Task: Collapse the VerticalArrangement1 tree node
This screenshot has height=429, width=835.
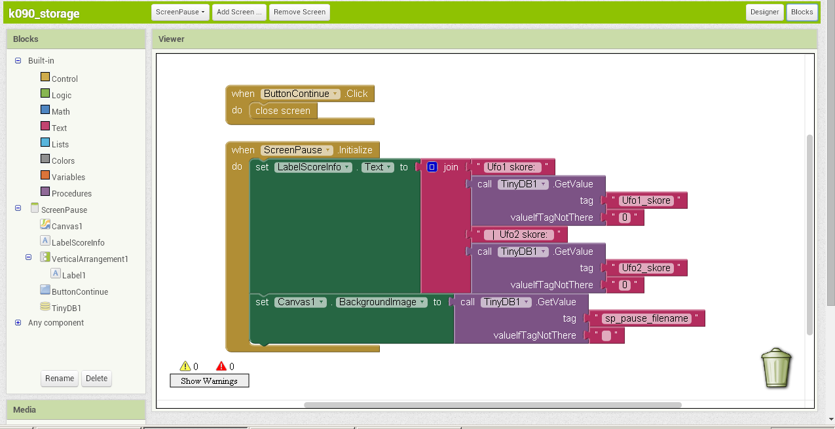Action: coord(29,258)
